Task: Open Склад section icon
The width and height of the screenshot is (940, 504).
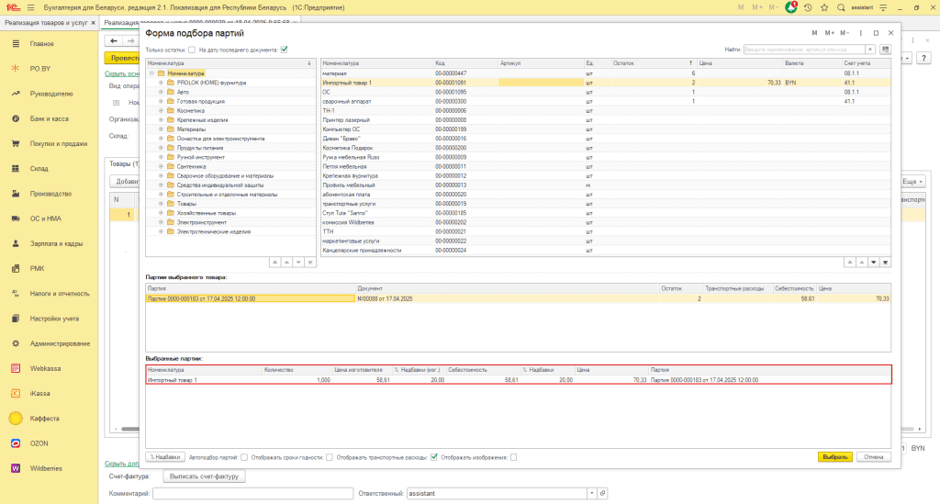Action: [16, 168]
